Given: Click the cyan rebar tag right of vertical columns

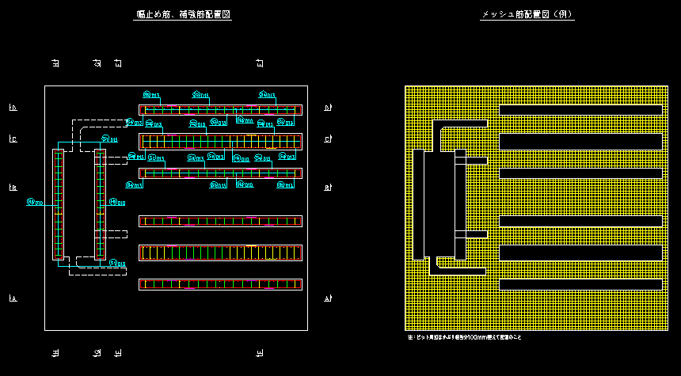Looking at the screenshot, I should [117, 203].
